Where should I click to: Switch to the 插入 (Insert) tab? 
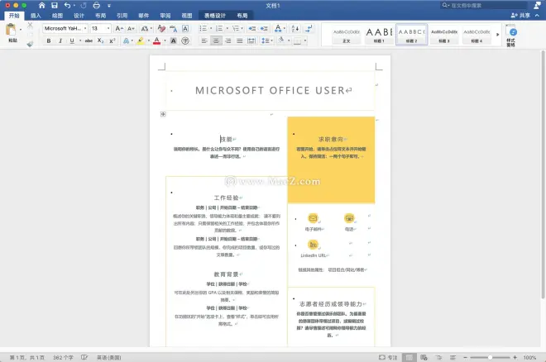(x=35, y=16)
